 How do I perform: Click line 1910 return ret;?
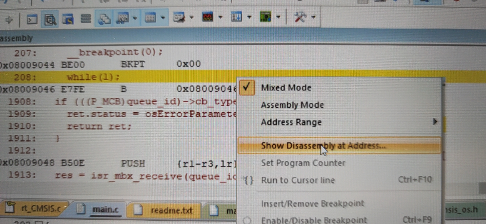[70, 126]
